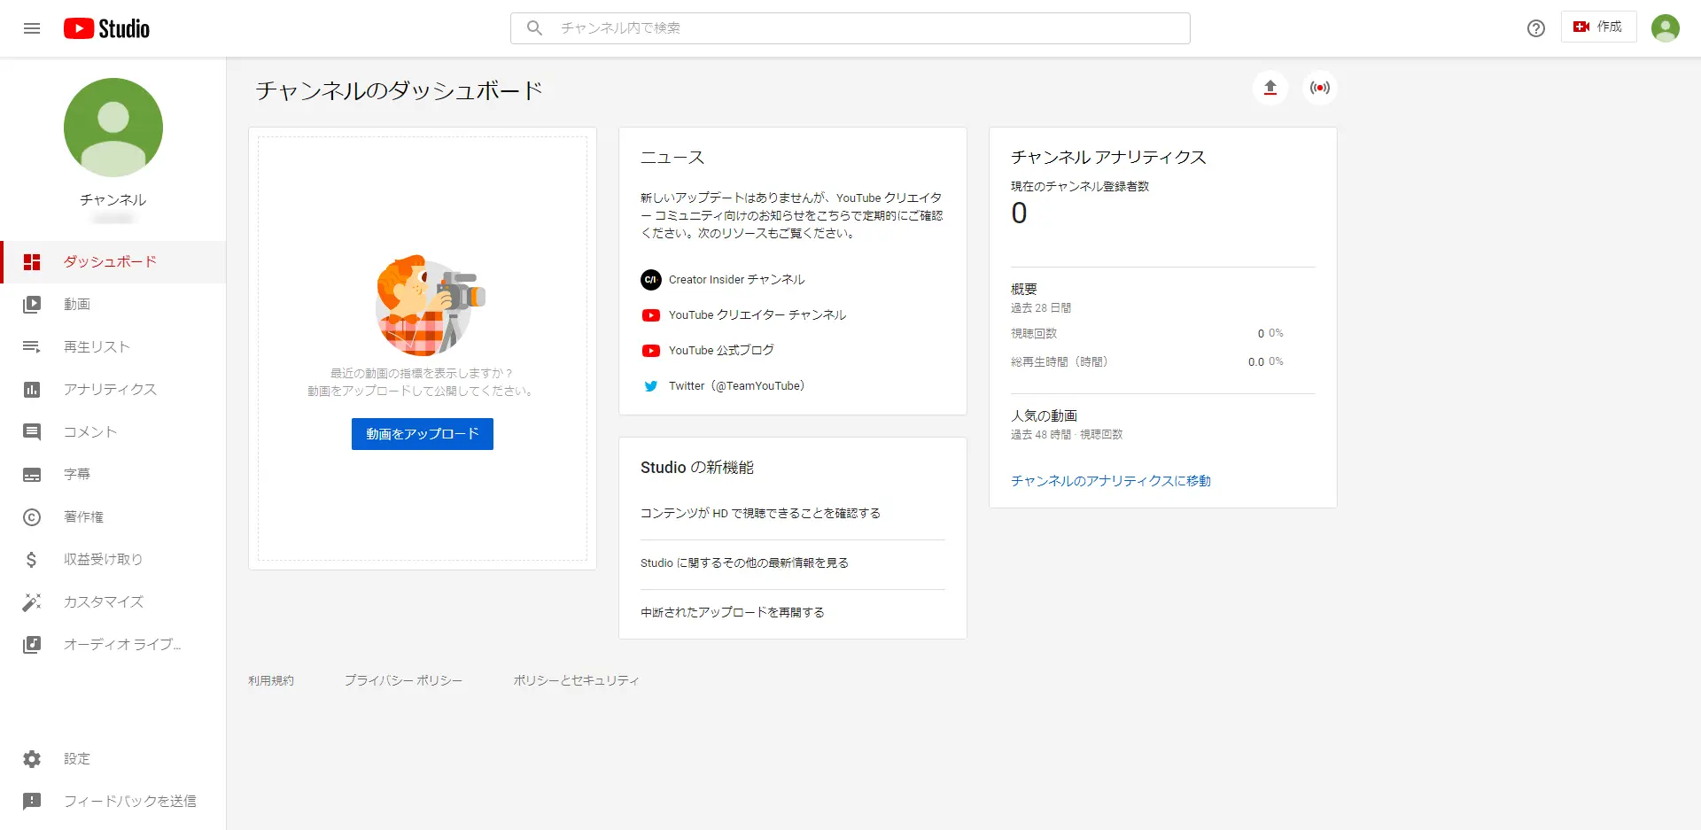Click the 収益受け取り dollar icon
The height and width of the screenshot is (830, 1701).
[32, 560]
